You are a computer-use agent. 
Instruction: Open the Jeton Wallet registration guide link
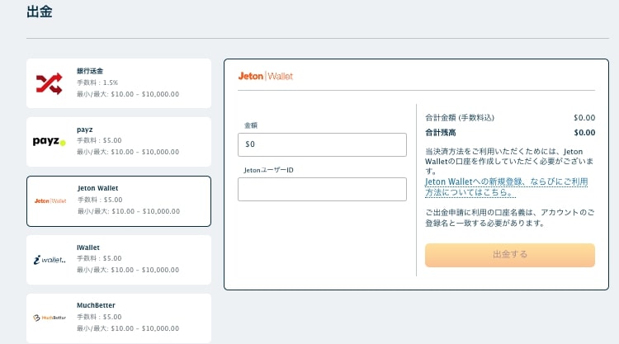point(506,186)
